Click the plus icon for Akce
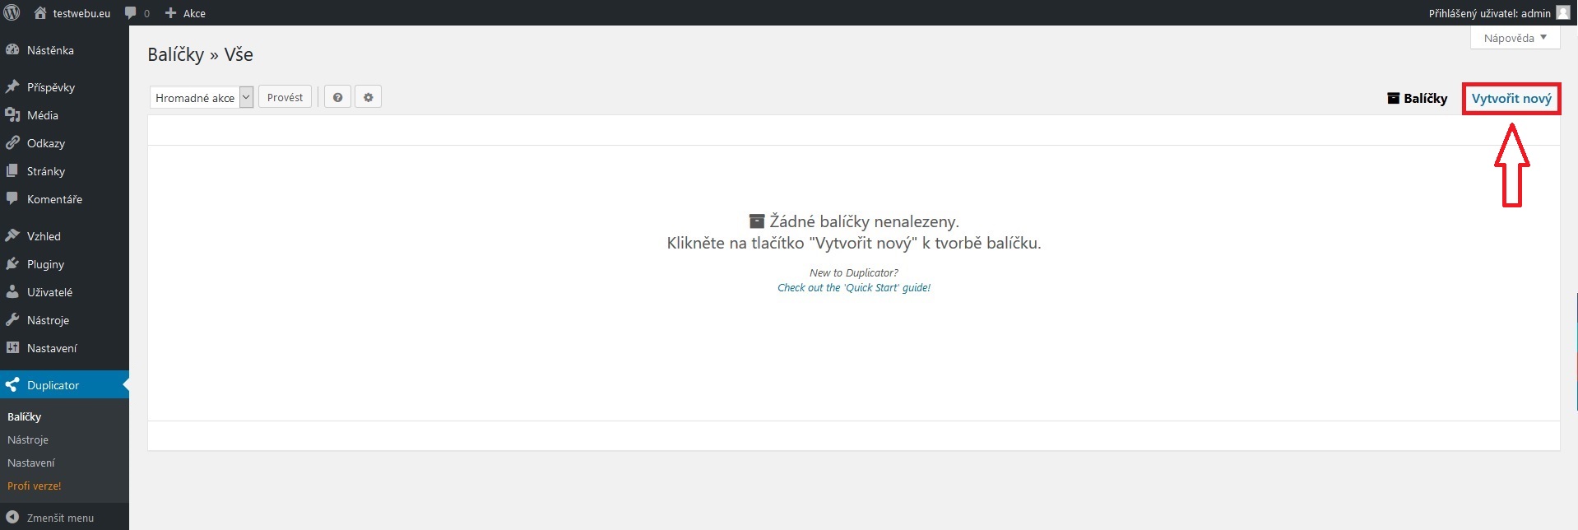This screenshot has width=1578, height=530. pos(171,13)
